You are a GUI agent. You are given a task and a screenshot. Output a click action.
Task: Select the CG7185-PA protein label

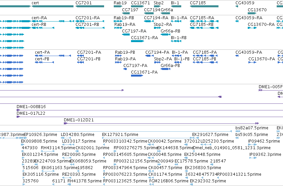tap(205, 52)
